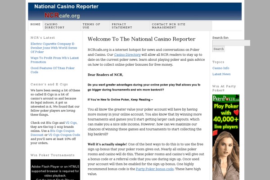Open the Home navigation tab
The image size is (270, 180).
(35, 26)
